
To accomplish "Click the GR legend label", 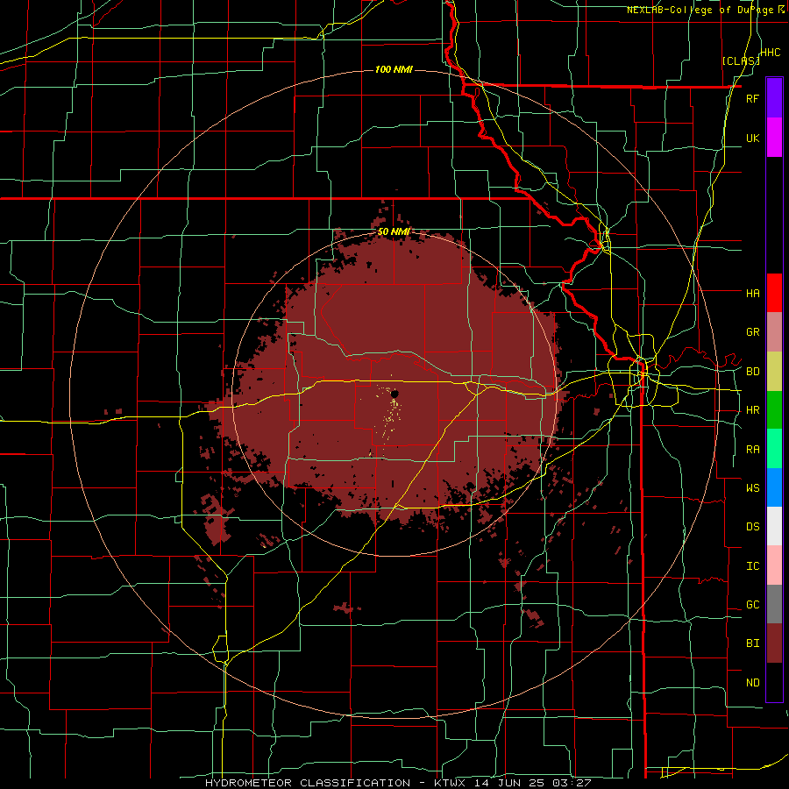I will (x=752, y=332).
